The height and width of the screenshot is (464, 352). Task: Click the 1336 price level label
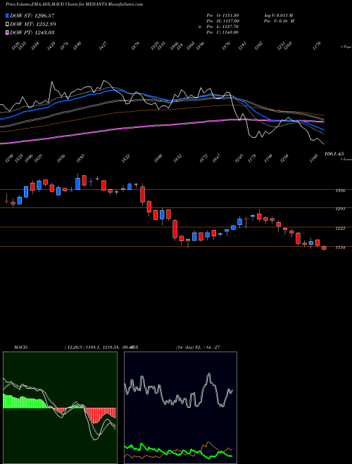[340, 191]
